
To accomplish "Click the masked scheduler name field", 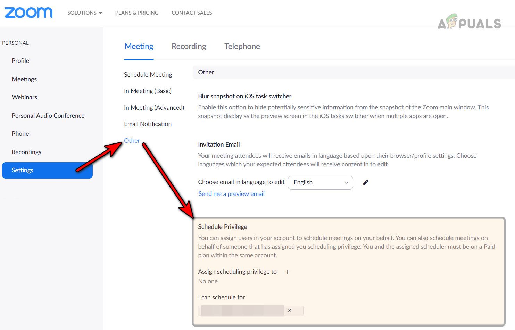I will pos(241,311).
